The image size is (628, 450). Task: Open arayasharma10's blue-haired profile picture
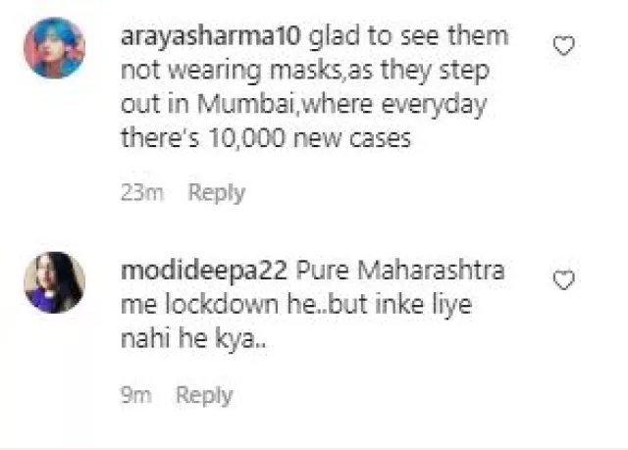(x=55, y=48)
